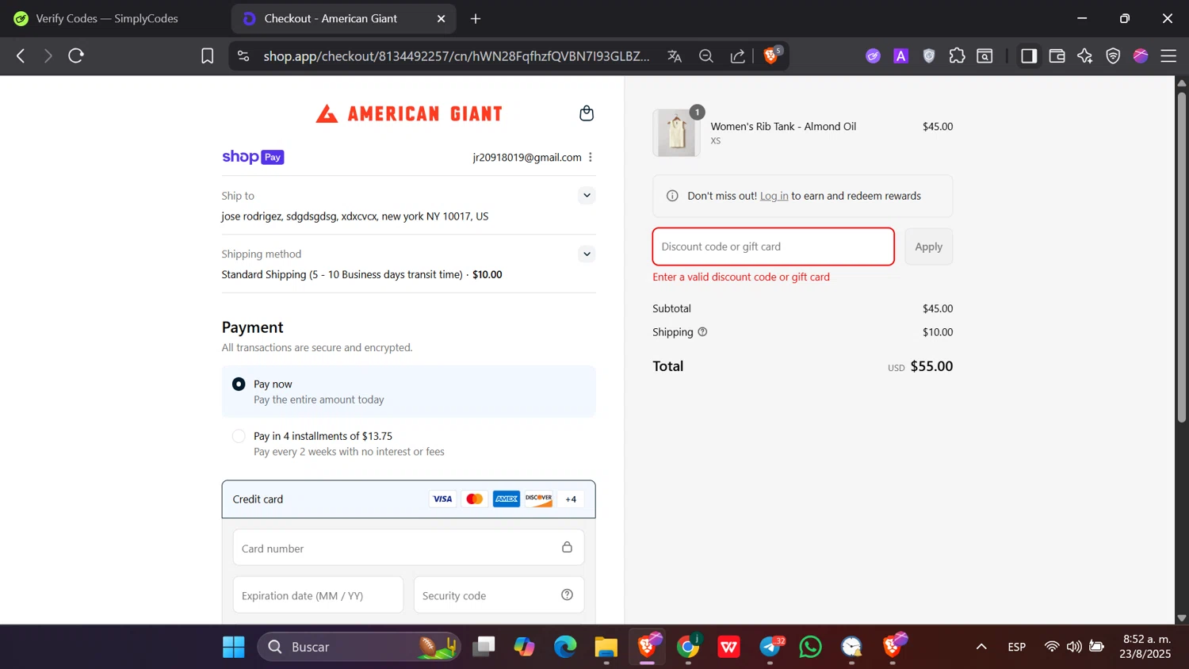Viewport: 1189px width, 669px height.
Task: Click the Visa card icon
Action: pos(442,499)
